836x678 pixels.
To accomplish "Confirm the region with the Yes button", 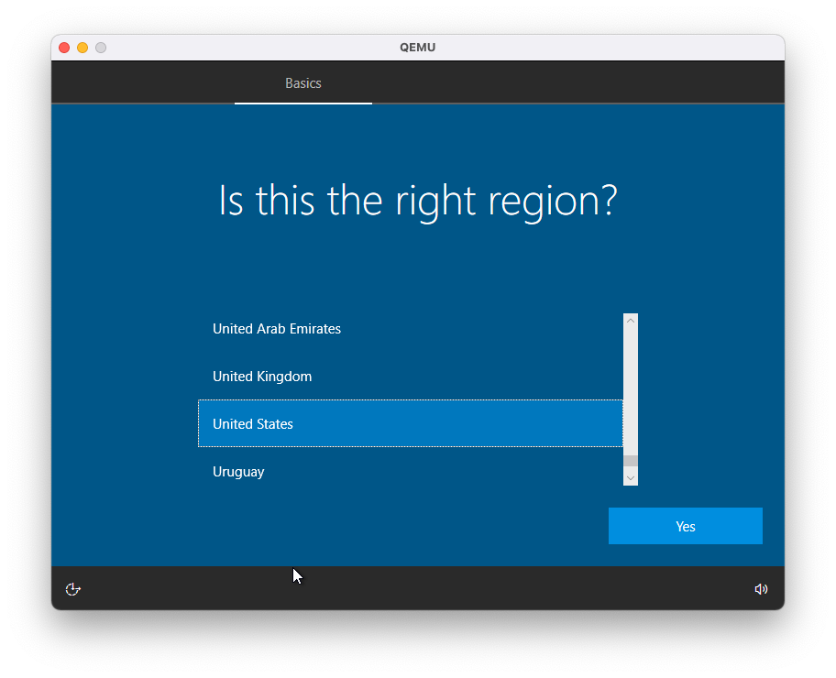I will 685,526.
